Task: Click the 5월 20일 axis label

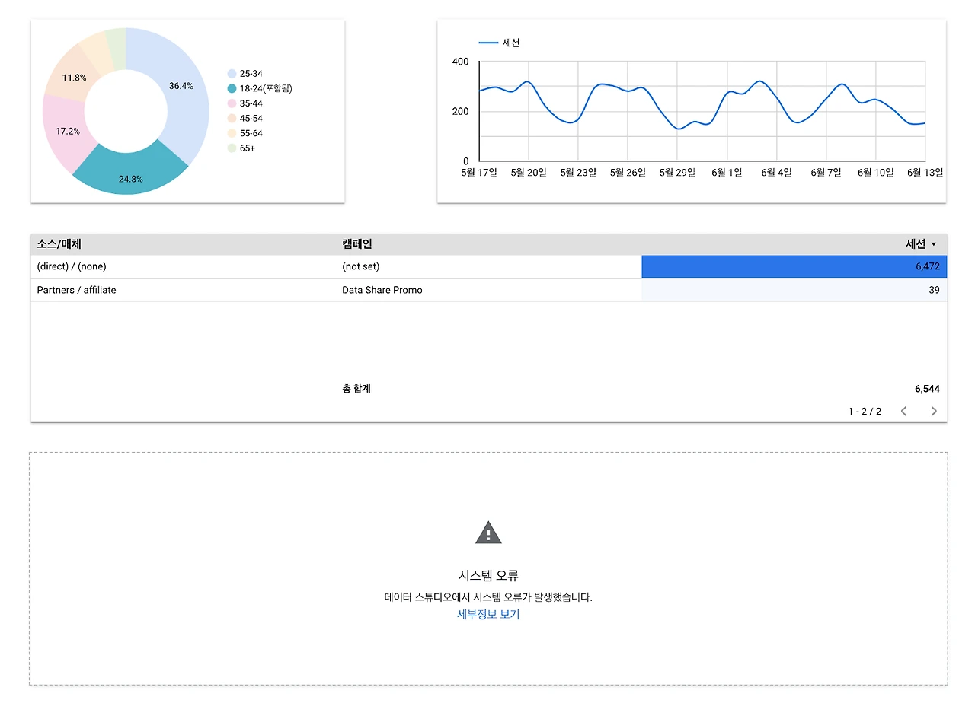Action: pos(529,173)
